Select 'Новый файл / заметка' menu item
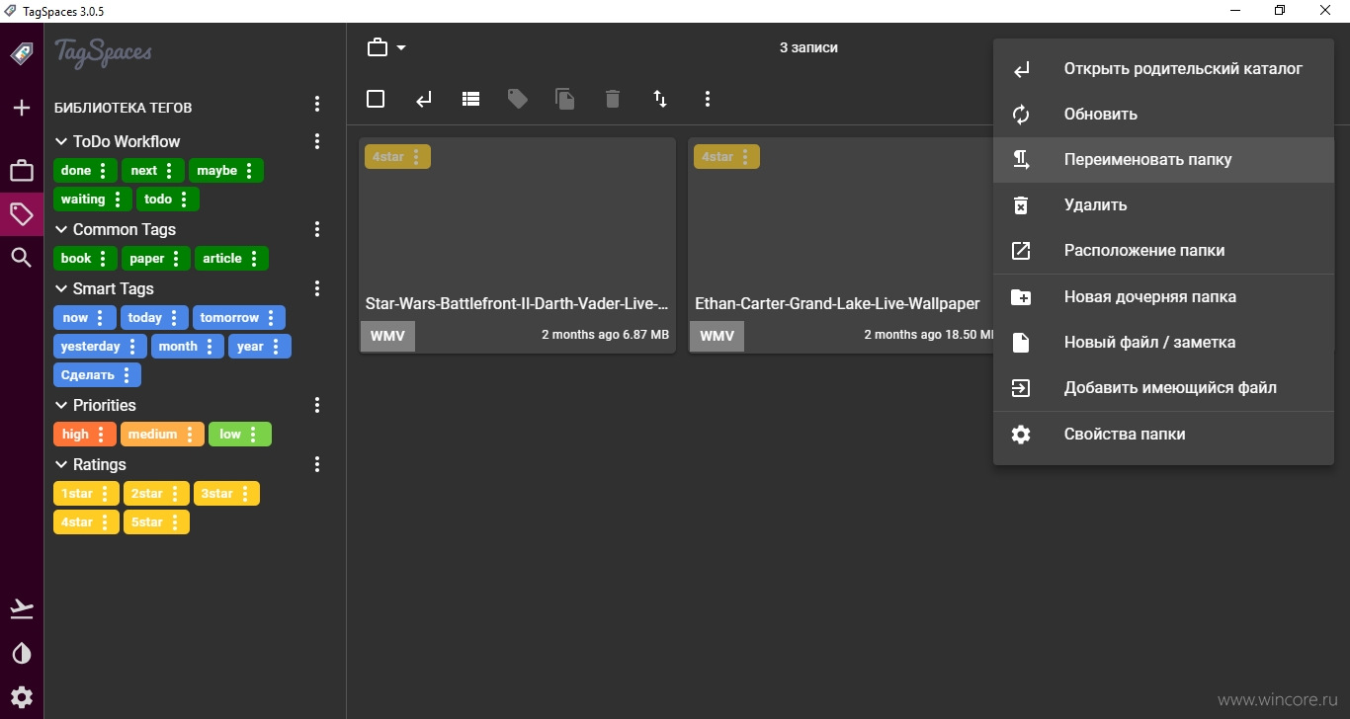This screenshot has width=1350, height=719. pos(1163,343)
